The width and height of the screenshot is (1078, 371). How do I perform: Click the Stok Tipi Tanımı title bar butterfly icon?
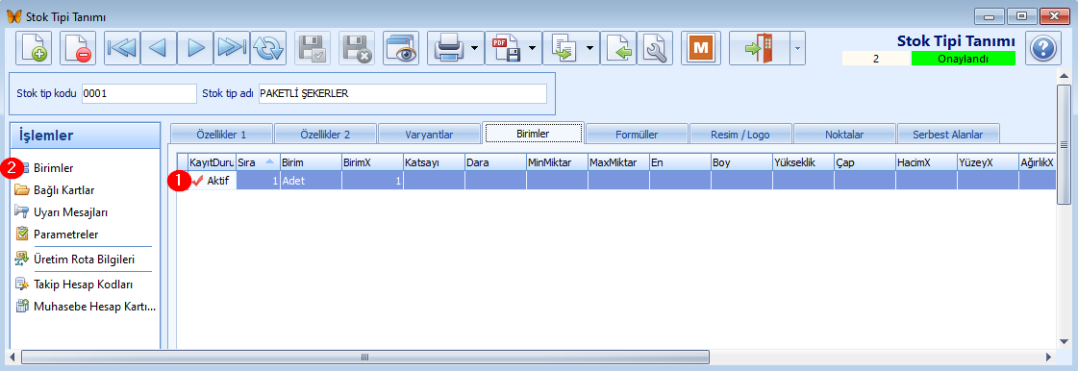(13, 15)
